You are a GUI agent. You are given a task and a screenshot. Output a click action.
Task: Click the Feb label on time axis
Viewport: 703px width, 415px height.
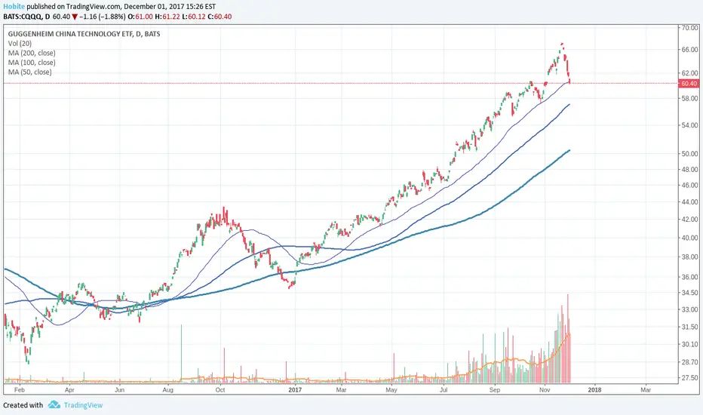pyautogui.click(x=19, y=390)
